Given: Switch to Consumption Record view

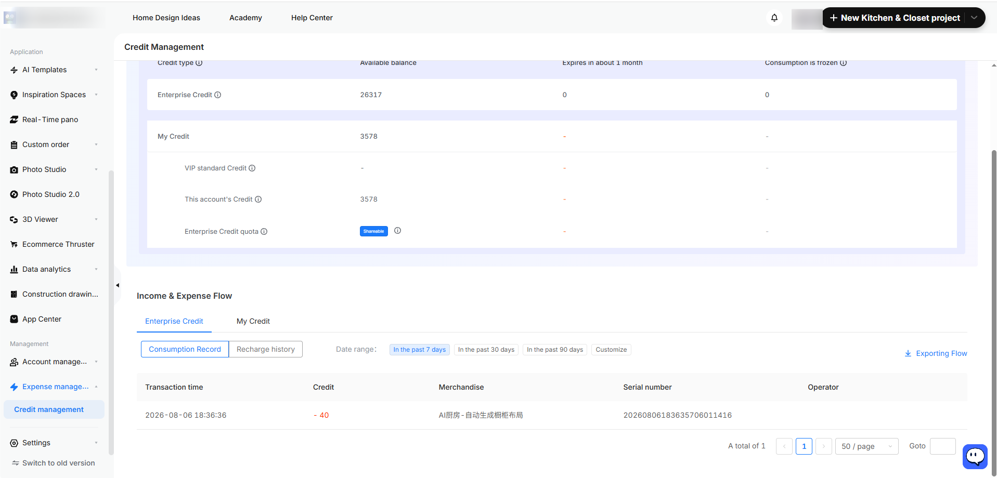Looking at the screenshot, I should (x=185, y=349).
